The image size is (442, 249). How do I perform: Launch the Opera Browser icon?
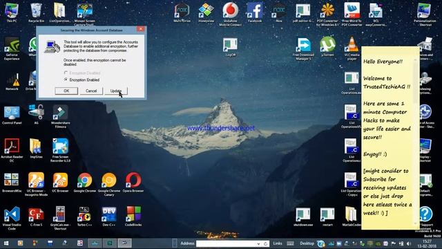tap(133, 183)
